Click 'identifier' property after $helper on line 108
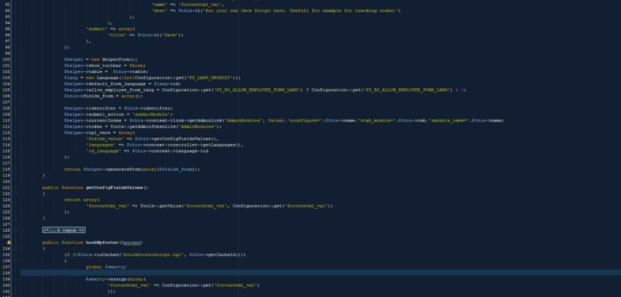This screenshot has width=621, height=297. [x=102, y=108]
